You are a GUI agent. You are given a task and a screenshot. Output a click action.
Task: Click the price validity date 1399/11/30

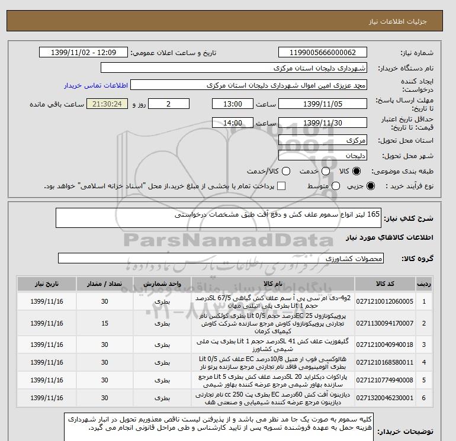(x=323, y=123)
